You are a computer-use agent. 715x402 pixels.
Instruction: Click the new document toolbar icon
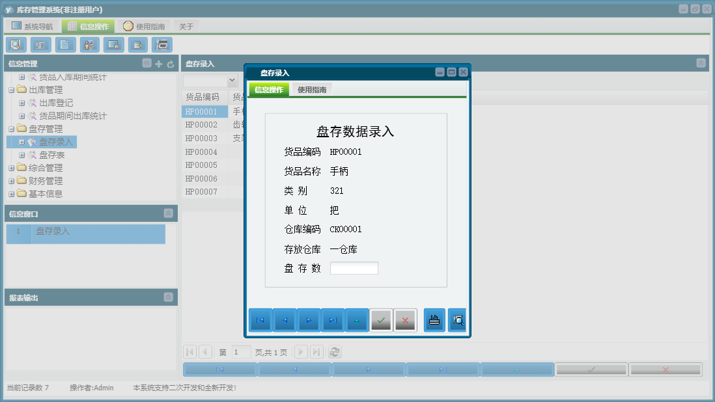click(x=64, y=44)
